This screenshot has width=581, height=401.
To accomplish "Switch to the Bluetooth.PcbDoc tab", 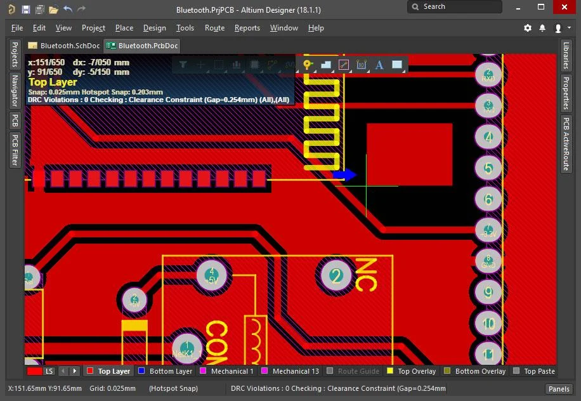I will [x=142, y=46].
